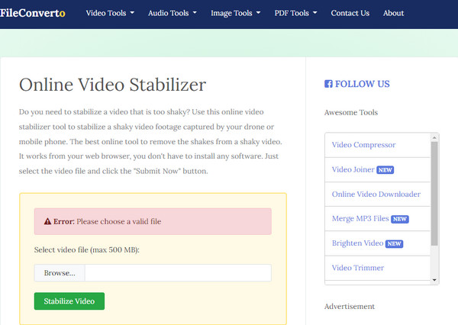
Task: Expand the PDF Tools menu
Action: tap(295, 13)
